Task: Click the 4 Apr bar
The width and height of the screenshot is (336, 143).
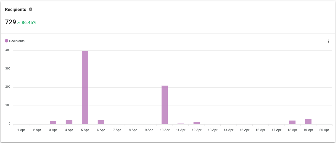Action: [69, 122]
